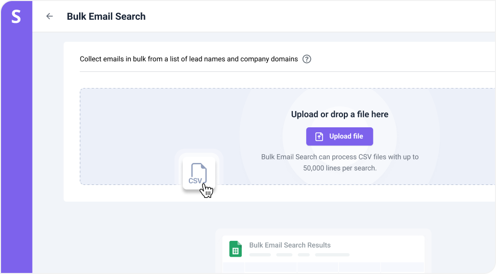Open the question mark help tooltip

[307, 59]
